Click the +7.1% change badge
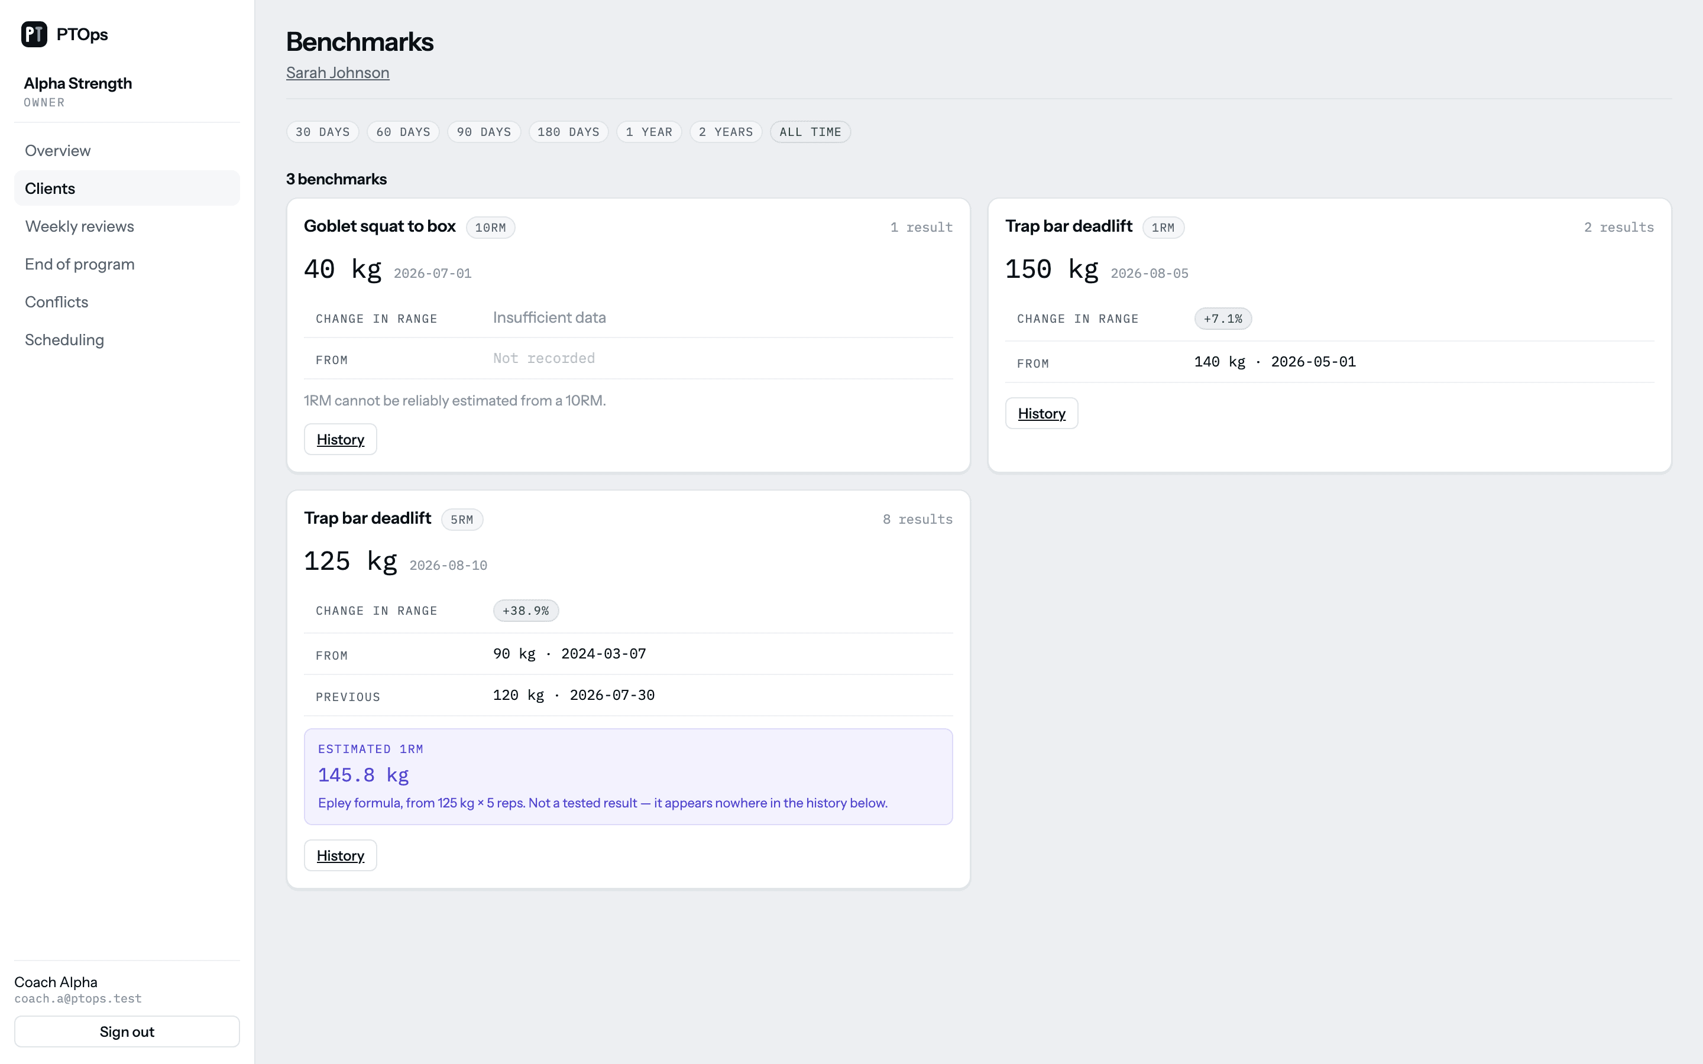The width and height of the screenshot is (1703, 1064). click(x=1223, y=319)
